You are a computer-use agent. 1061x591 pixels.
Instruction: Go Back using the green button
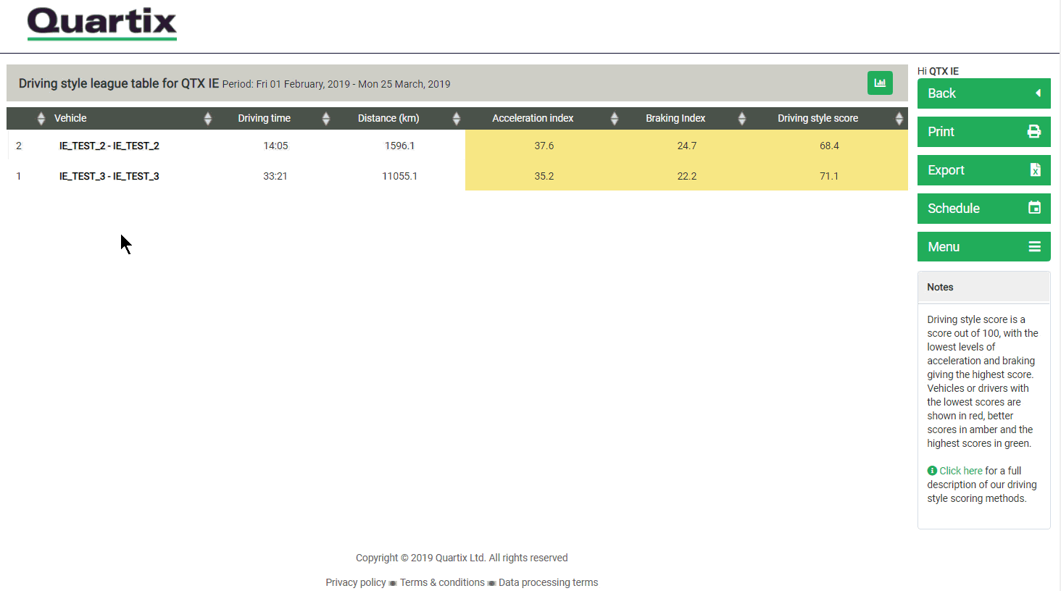[x=983, y=93]
